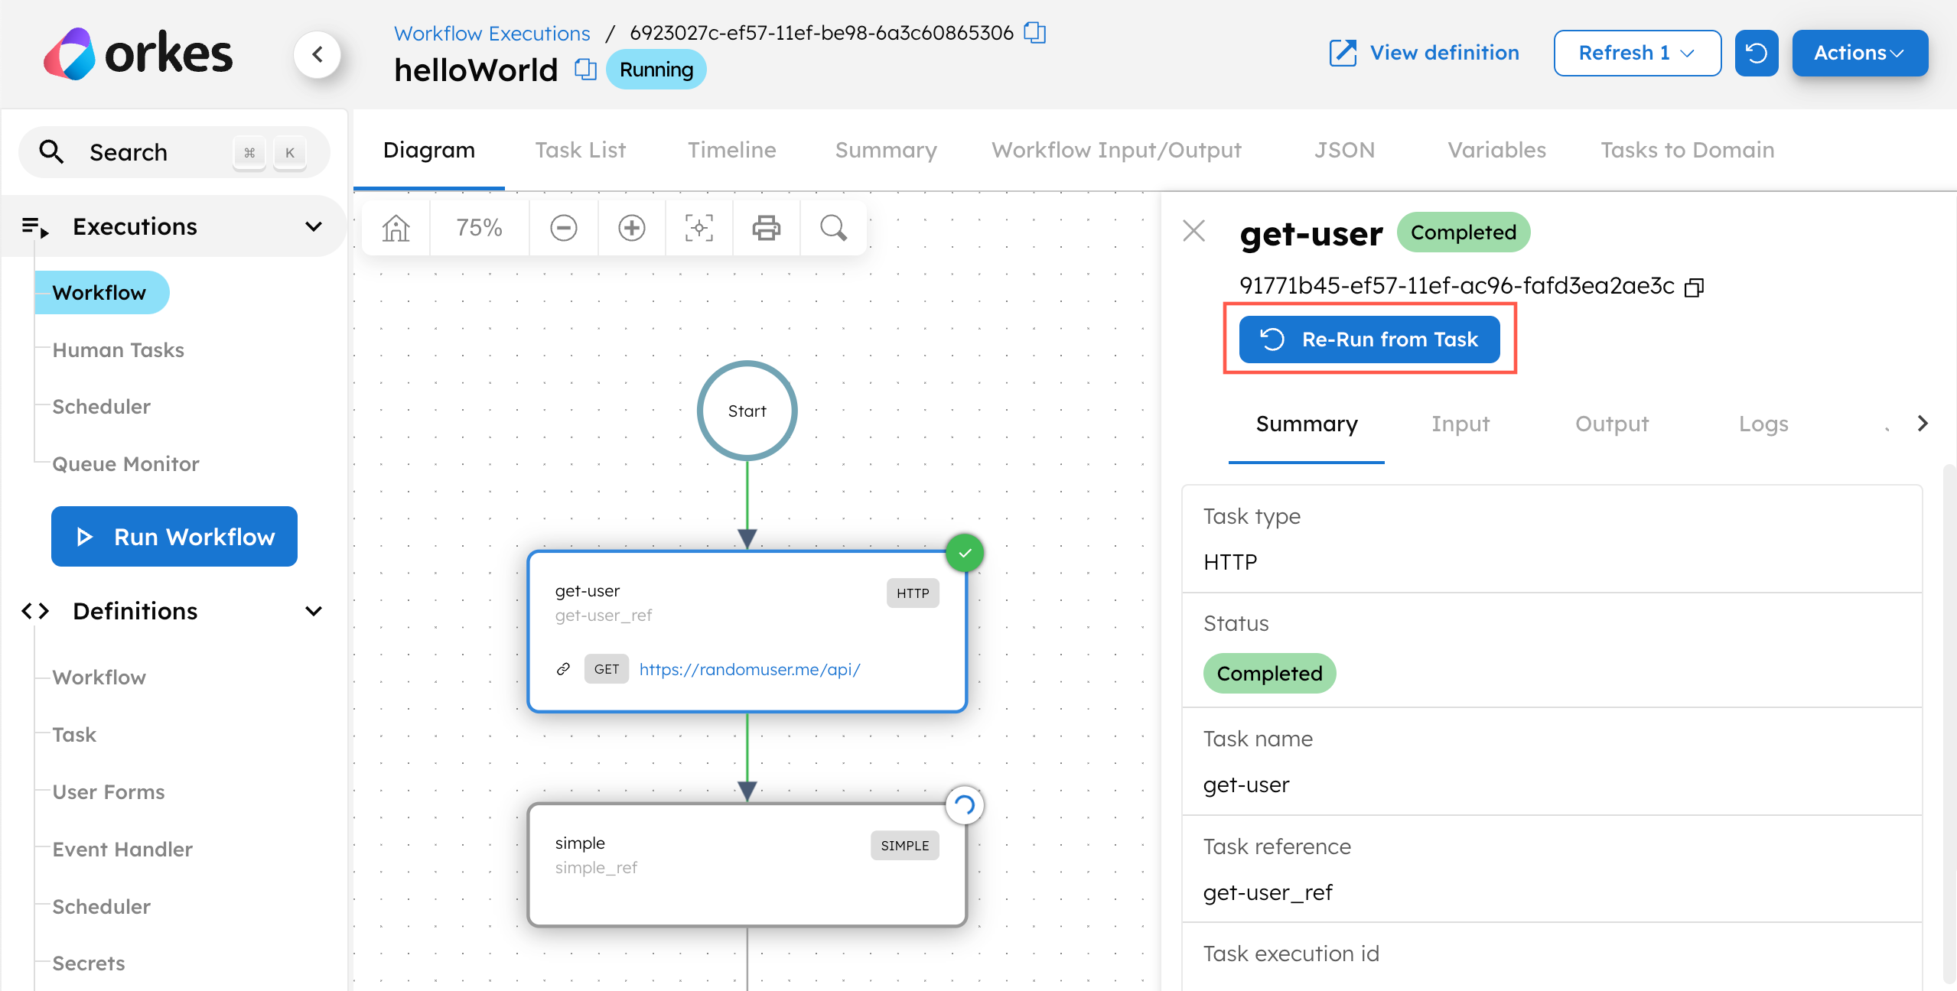Collapse the Executions section
1957x991 pixels.
click(313, 226)
